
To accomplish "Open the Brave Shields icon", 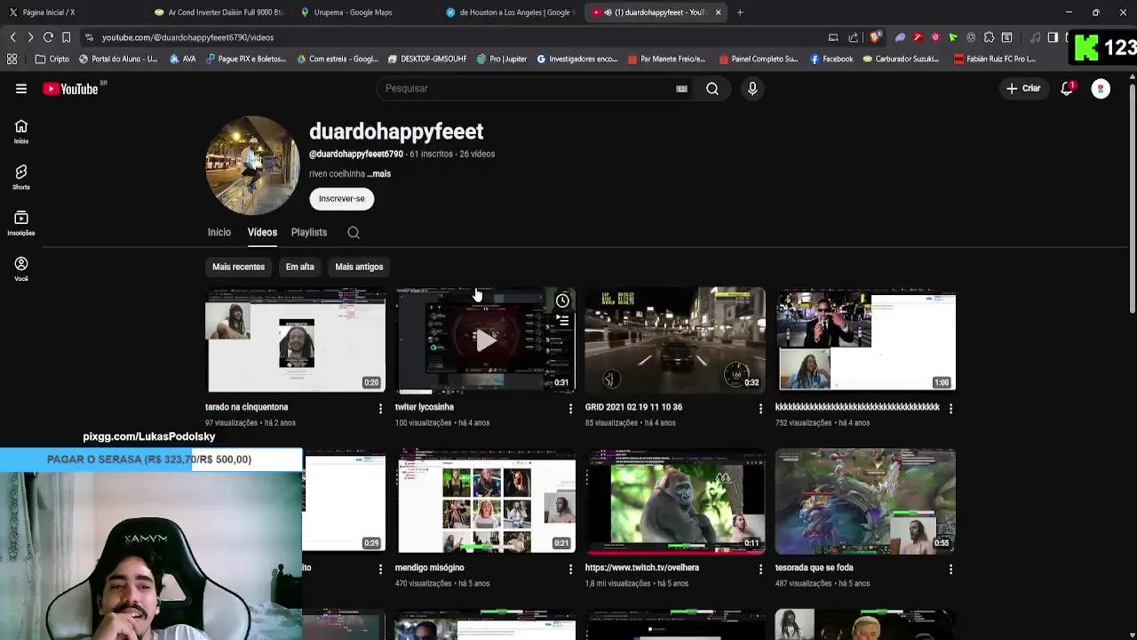I will (875, 37).
